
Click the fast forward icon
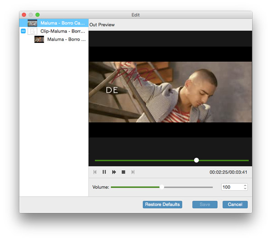114,172
